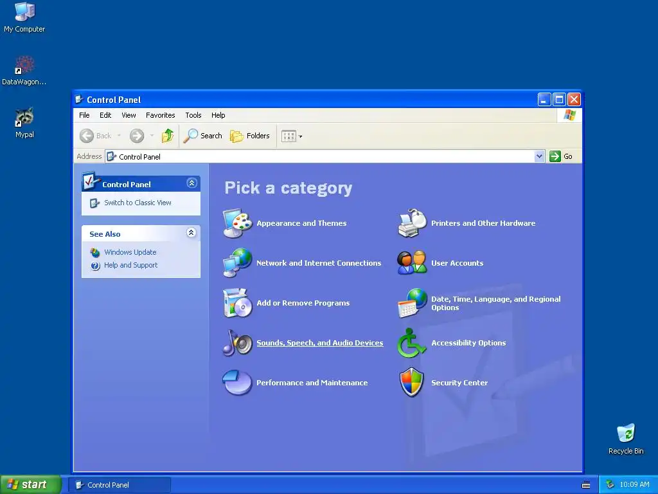Click the Control Panel taskbar button
658x494 pixels.
pyautogui.click(x=120, y=485)
